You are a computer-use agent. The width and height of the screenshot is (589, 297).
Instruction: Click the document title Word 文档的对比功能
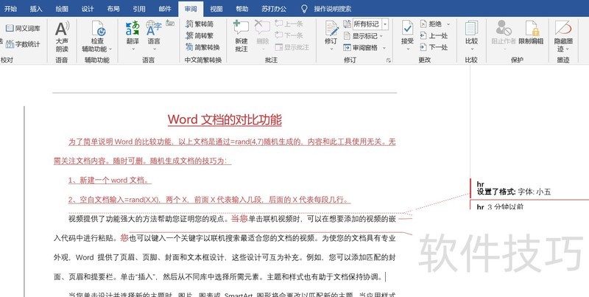tap(225, 119)
